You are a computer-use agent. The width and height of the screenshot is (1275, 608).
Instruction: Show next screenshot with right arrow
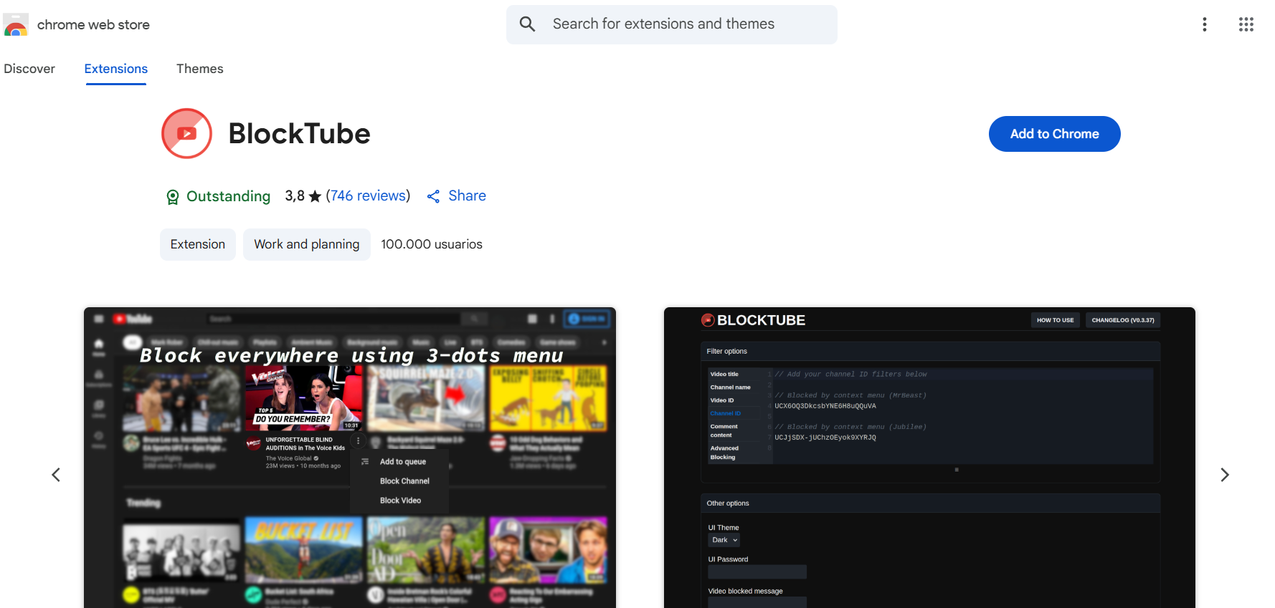click(x=1224, y=475)
